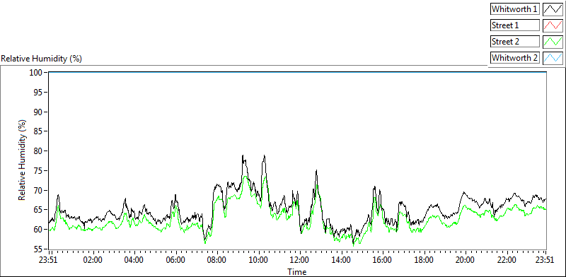Click the Street 1 red line style icon
The image size is (566, 277).
(x=553, y=25)
